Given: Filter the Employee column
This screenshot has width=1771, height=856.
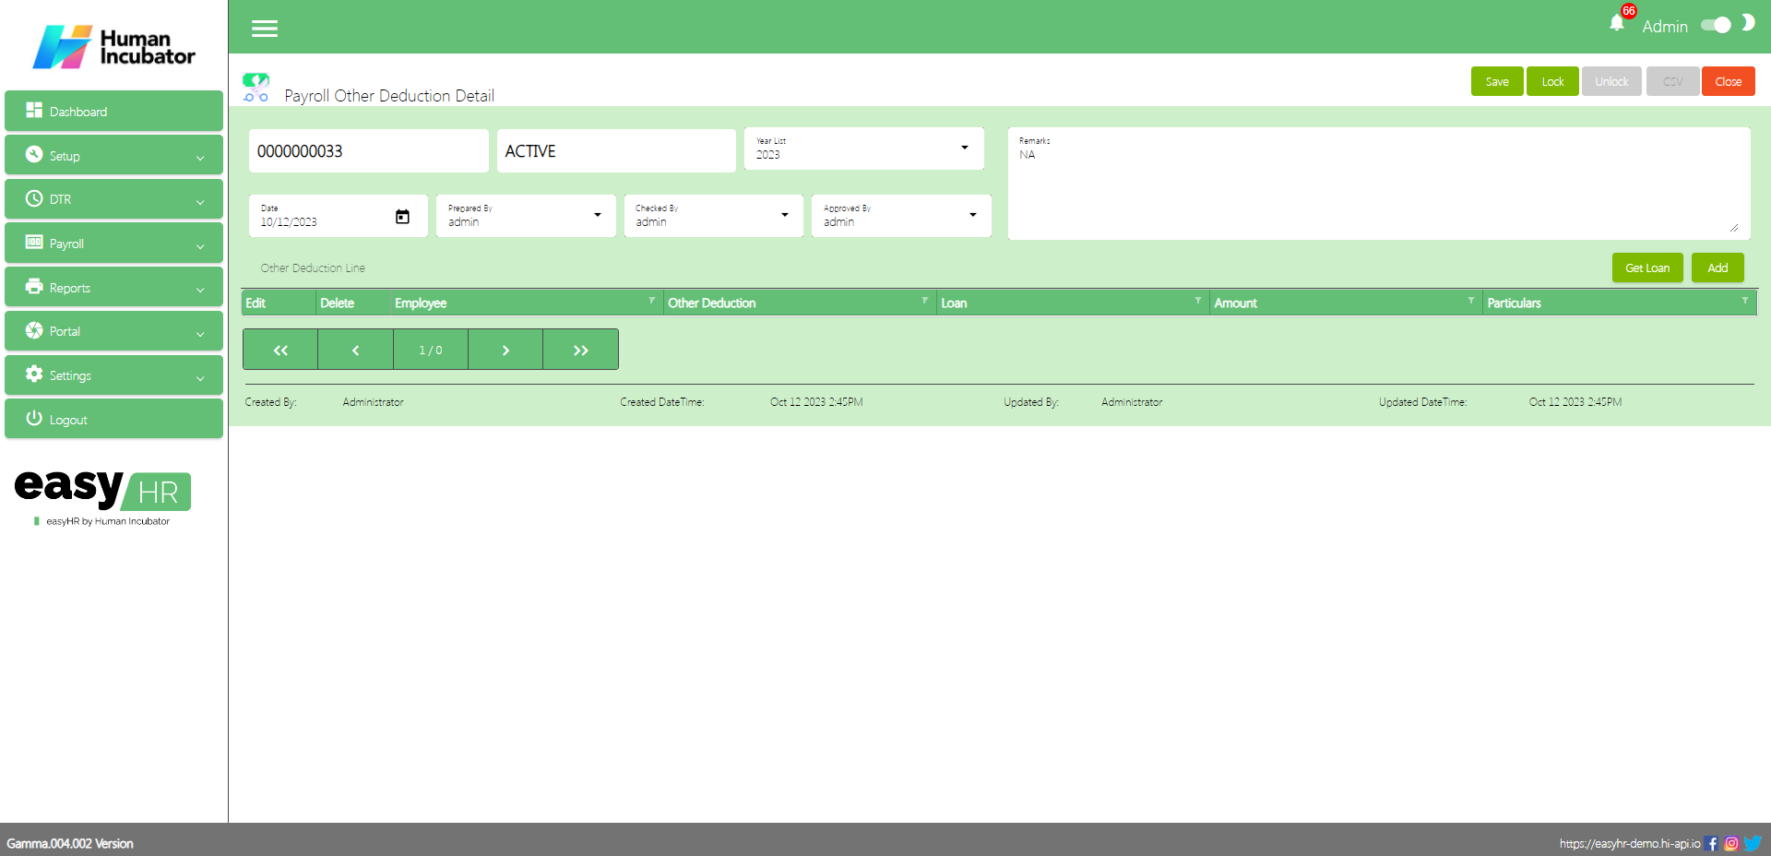Looking at the screenshot, I should [652, 301].
